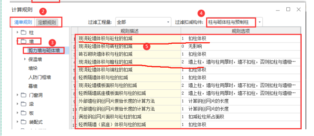The image size is (314, 136).
Task: Select 保温墙 tree item
Action: coord(35,59)
